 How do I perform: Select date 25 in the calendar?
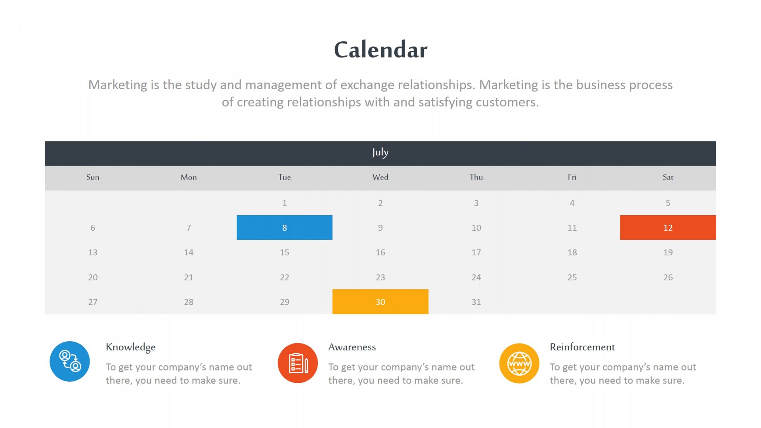572,277
